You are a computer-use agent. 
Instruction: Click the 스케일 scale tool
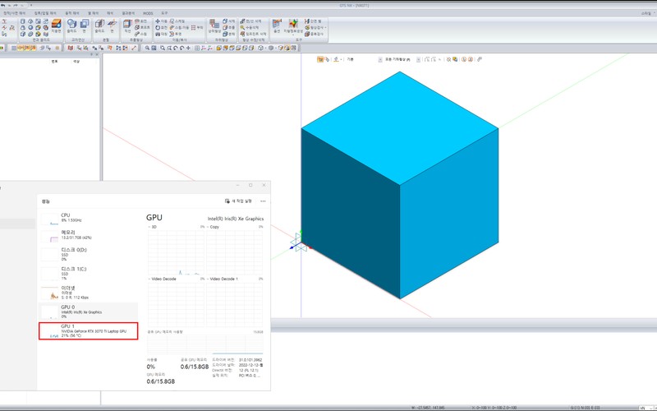pyautogui.click(x=177, y=21)
